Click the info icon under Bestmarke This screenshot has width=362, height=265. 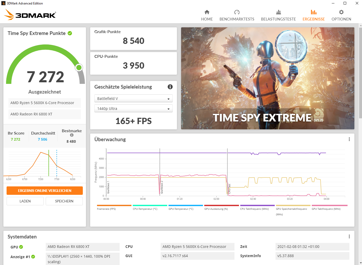[x=72, y=135]
